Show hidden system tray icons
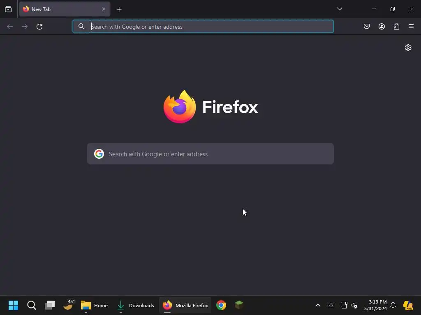421x315 pixels. (318, 305)
